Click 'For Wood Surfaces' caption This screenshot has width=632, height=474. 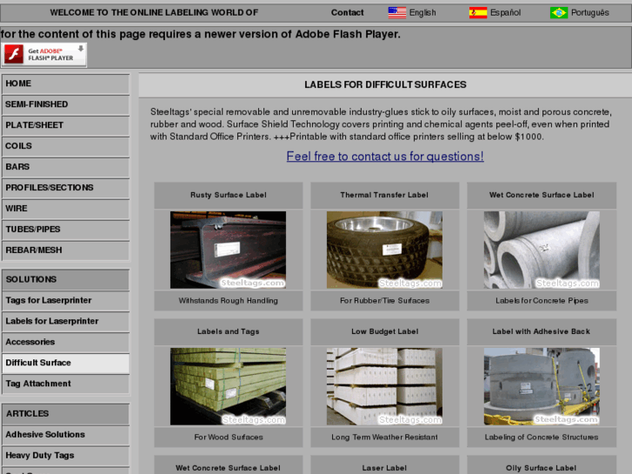[x=228, y=437]
